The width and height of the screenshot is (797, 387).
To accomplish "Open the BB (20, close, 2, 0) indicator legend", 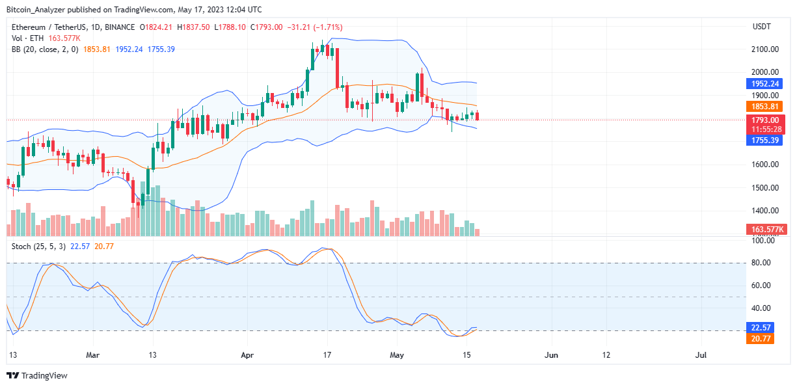I will coord(45,49).
